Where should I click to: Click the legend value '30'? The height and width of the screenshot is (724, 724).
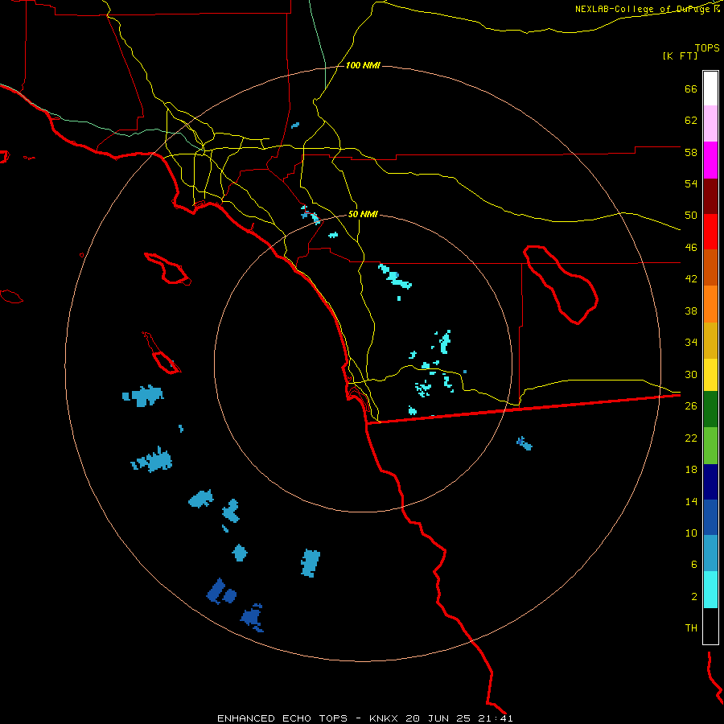pos(691,374)
